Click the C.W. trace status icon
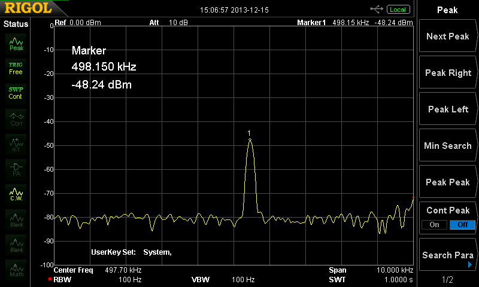This screenshot has height=287, width=479. coord(16,194)
